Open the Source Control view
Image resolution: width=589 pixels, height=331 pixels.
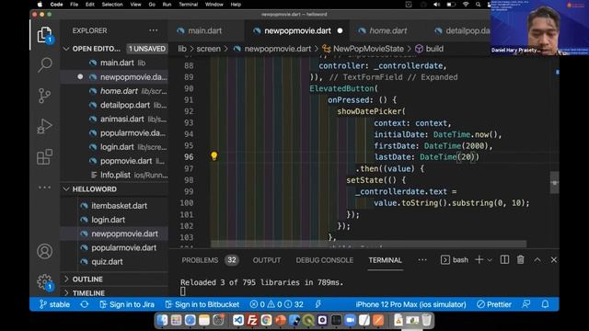[45, 96]
